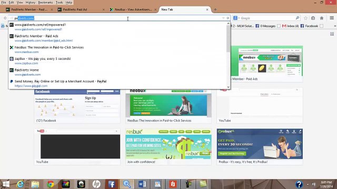Go to the Home page icon
Viewport: 337px width, 189px height.
(x=322, y=18)
